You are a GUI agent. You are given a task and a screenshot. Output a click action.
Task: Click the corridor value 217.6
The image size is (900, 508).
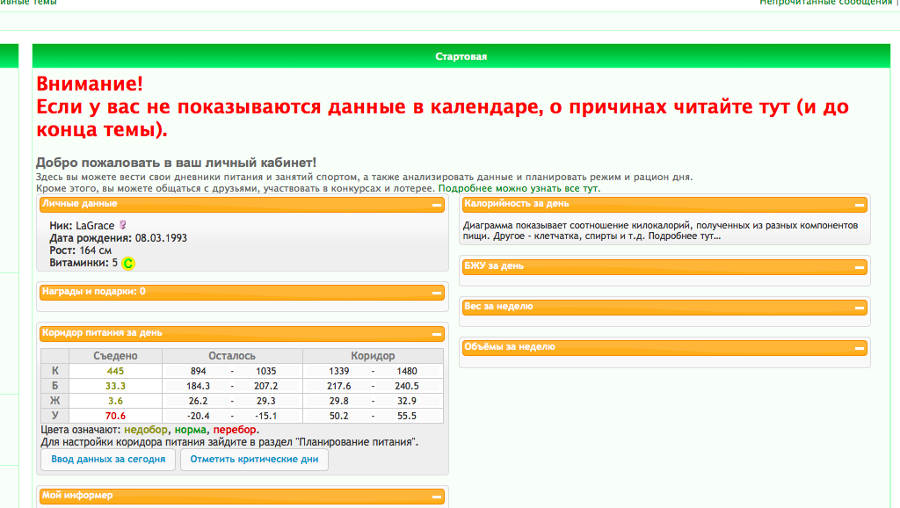coord(338,386)
